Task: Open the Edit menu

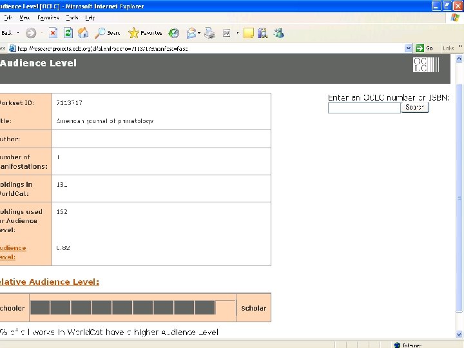Action: coord(8,18)
